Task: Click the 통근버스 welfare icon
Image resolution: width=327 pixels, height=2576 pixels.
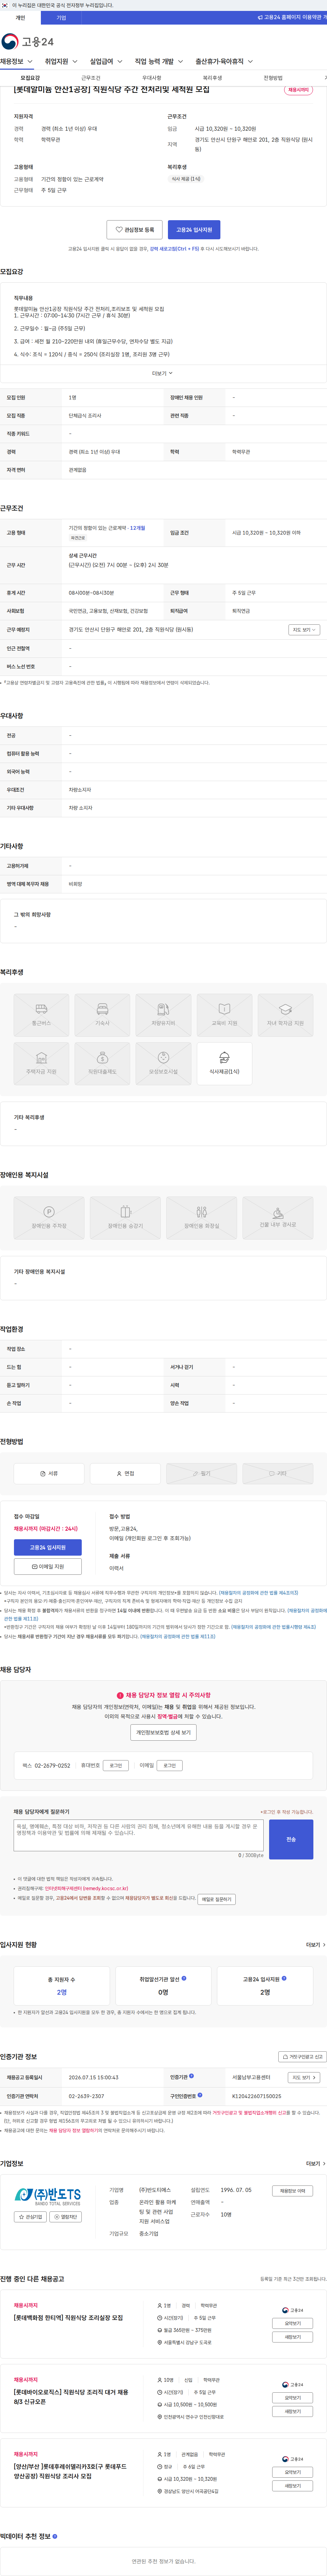Action: click(x=41, y=1015)
